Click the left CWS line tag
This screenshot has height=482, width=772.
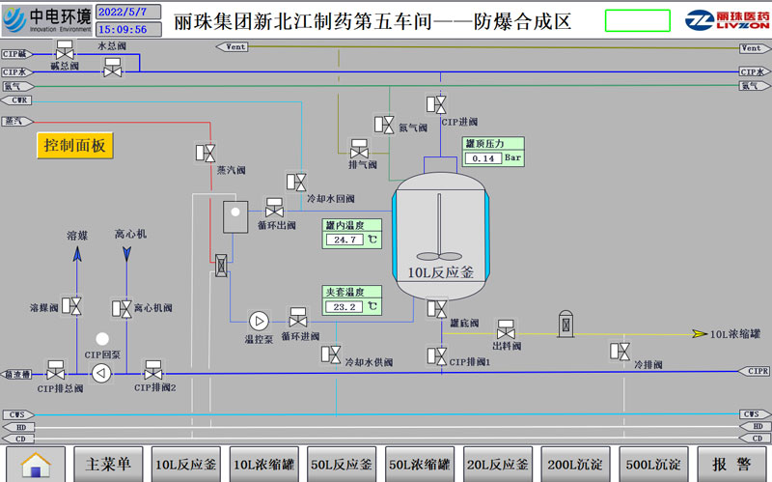(x=17, y=414)
